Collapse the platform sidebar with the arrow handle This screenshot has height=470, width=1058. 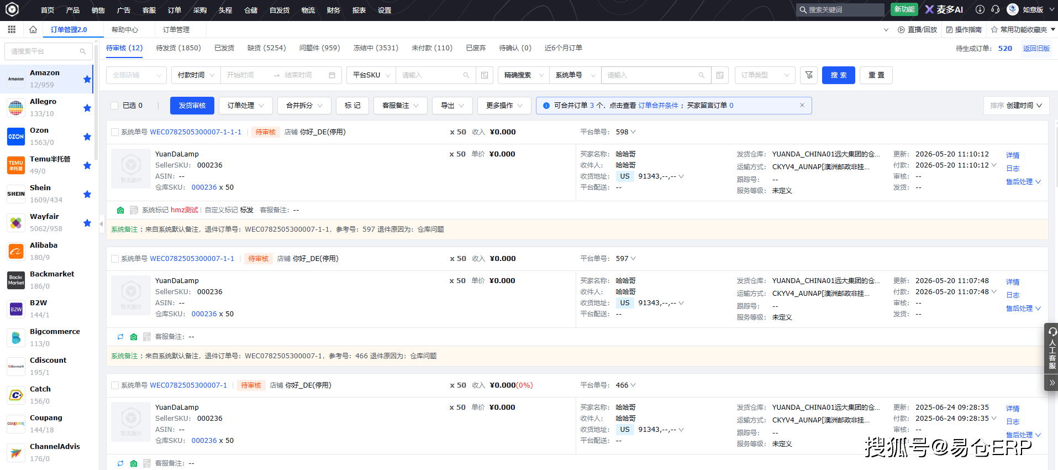pos(101,224)
